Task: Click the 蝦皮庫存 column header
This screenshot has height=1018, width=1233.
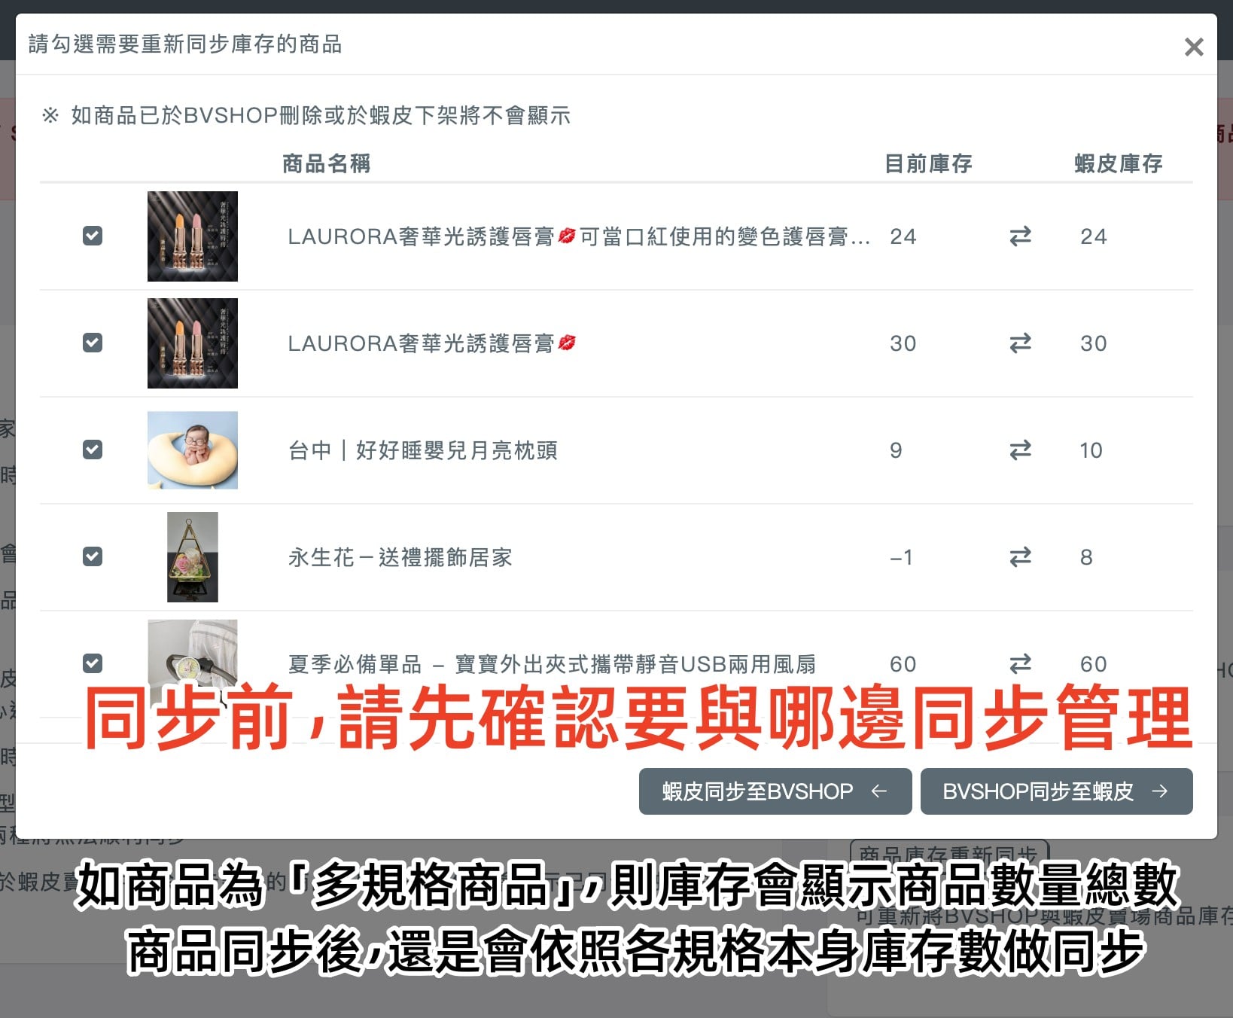Action: [x=1119, y=163]
